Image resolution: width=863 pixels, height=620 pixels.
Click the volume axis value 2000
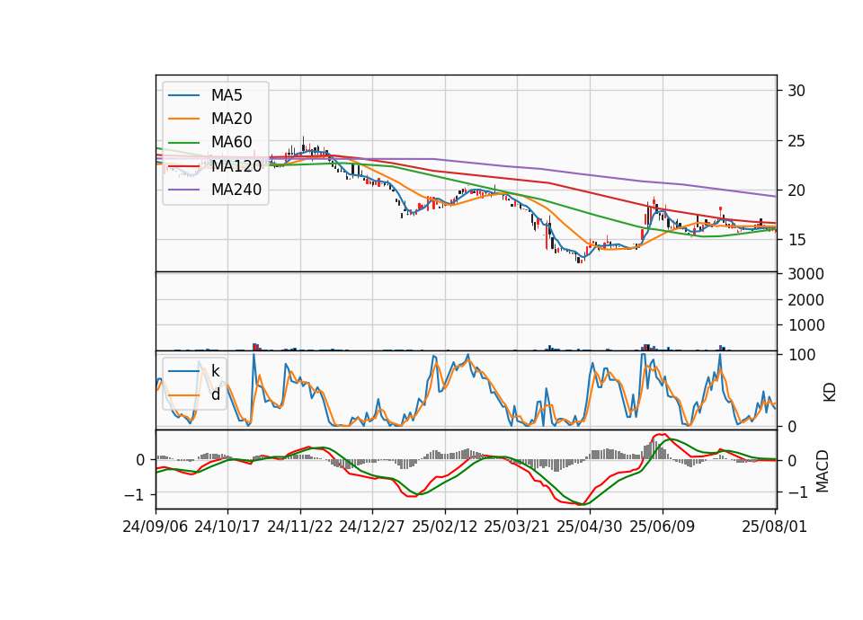click(805, 300)
